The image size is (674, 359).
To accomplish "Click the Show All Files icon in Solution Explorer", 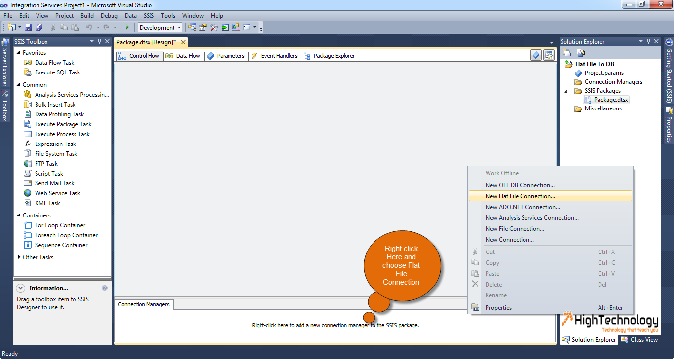I will (581, 53).
